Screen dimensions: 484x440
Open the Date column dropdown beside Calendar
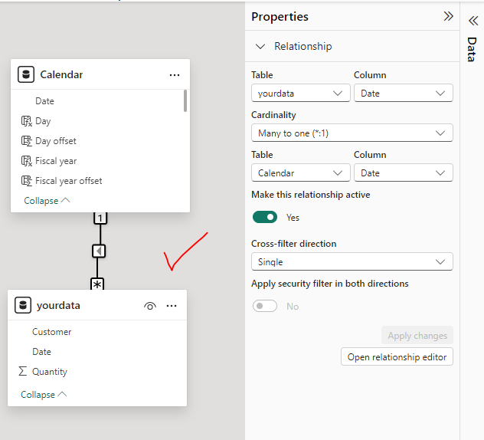[404, 172]
